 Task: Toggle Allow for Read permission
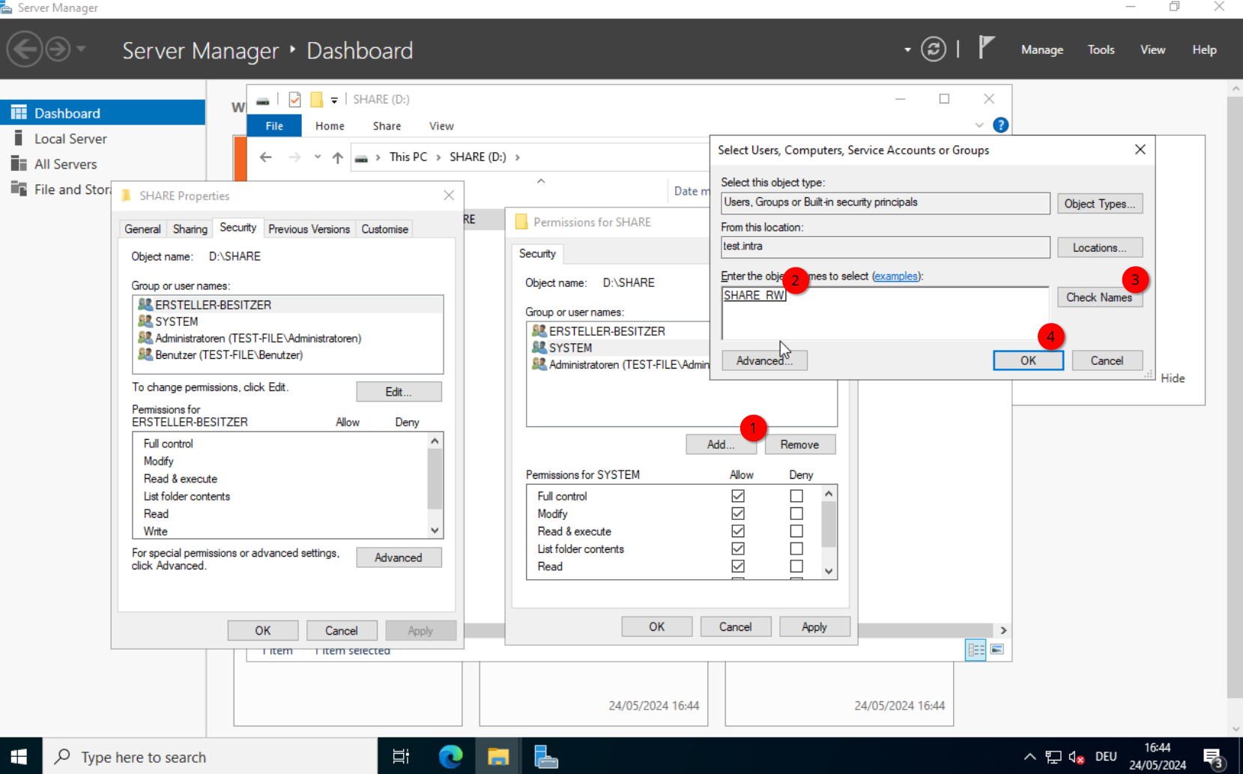pyautogui.click(x=738, y=566)
